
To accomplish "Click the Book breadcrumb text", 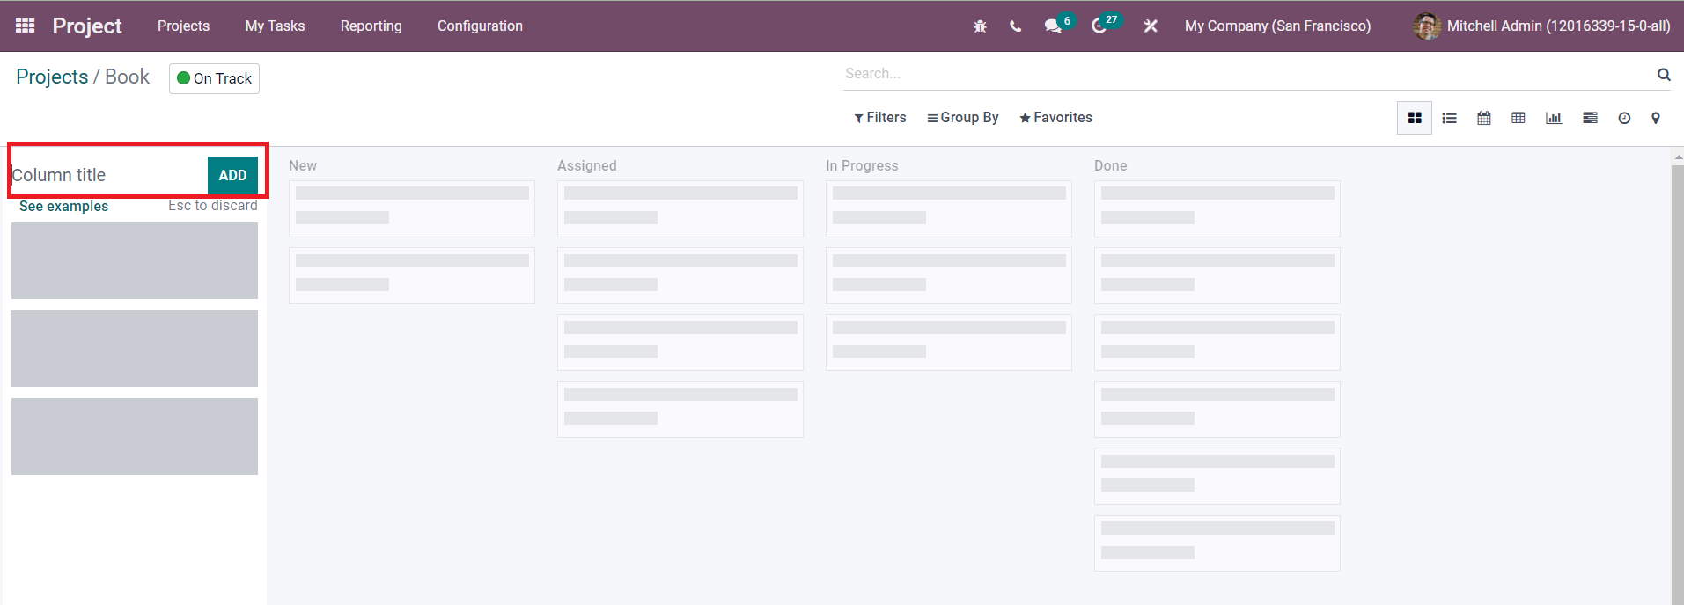I will click(x=127, y=77).
